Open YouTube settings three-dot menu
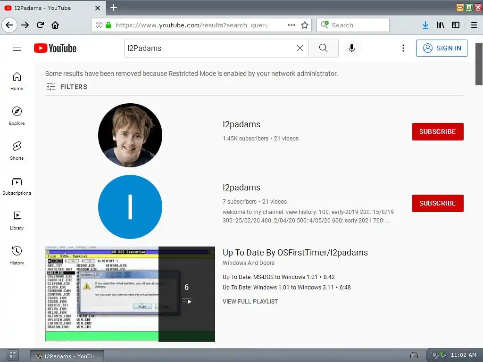Viewport: 483px width, 362px height. coord(403,48)
